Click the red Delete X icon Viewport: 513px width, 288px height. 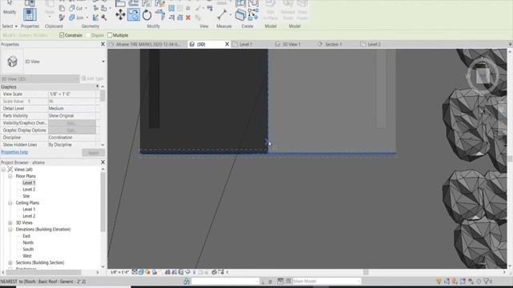point(188,18)
